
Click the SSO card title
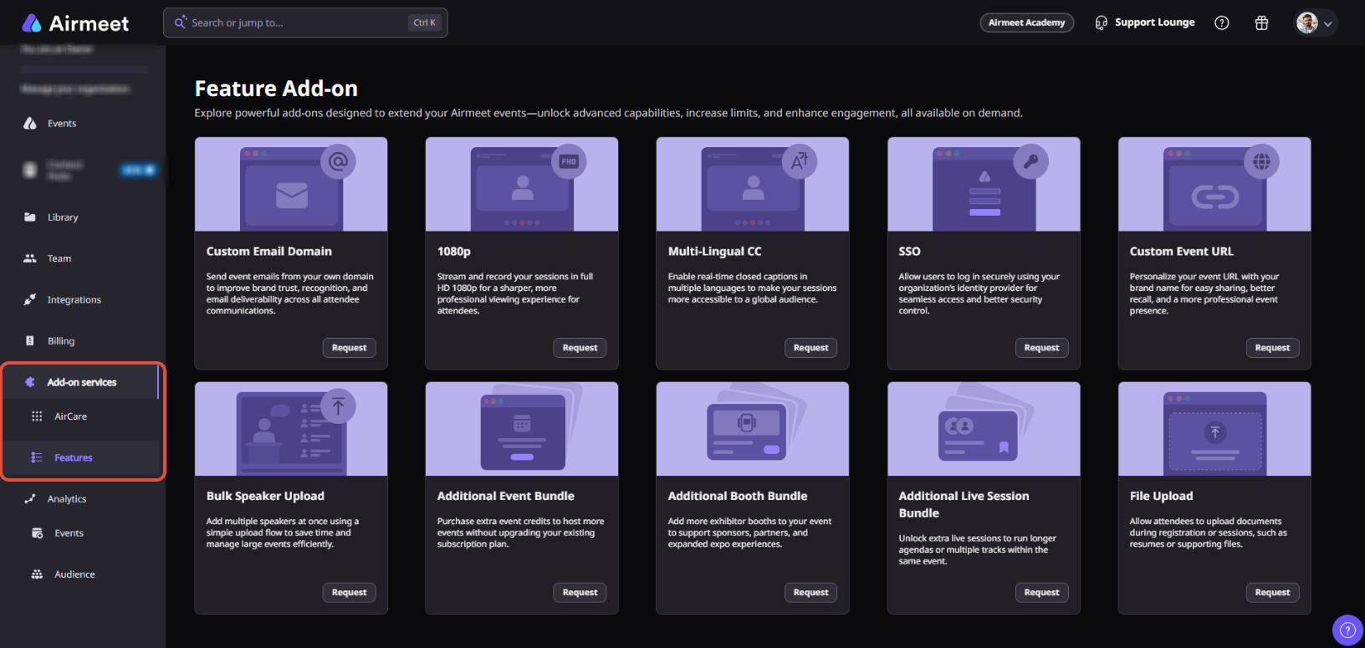910,252
